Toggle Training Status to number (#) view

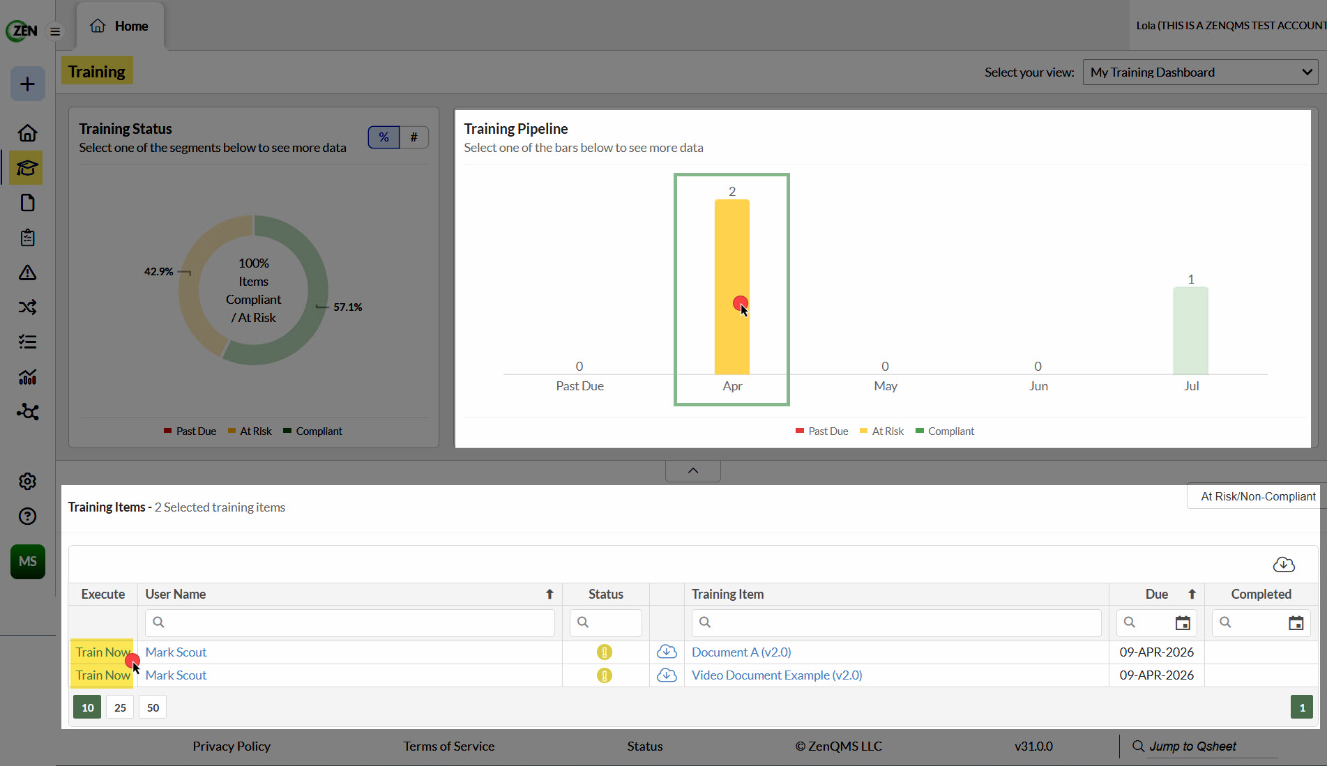point(414,137)
